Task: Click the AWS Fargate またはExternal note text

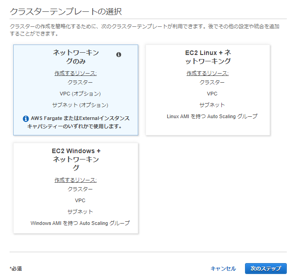Action: (79, 122)
